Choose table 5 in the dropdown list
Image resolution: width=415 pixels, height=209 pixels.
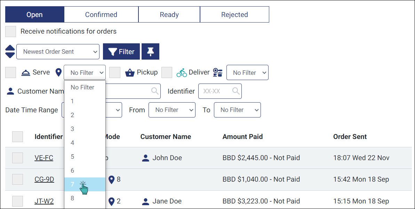tap(85, 157)
